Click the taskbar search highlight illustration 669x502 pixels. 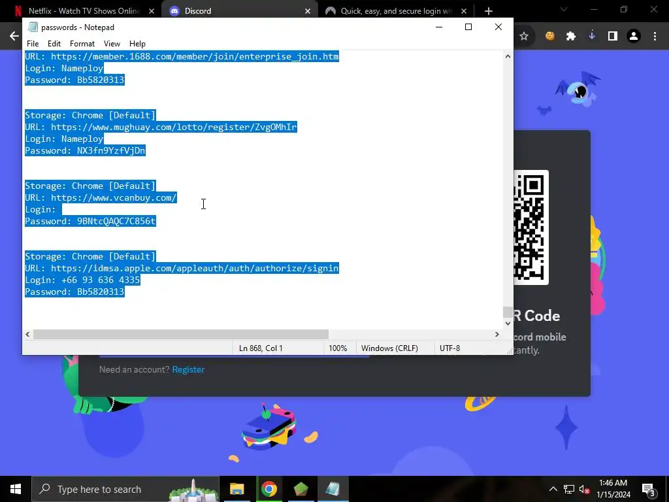pos(193,490)
